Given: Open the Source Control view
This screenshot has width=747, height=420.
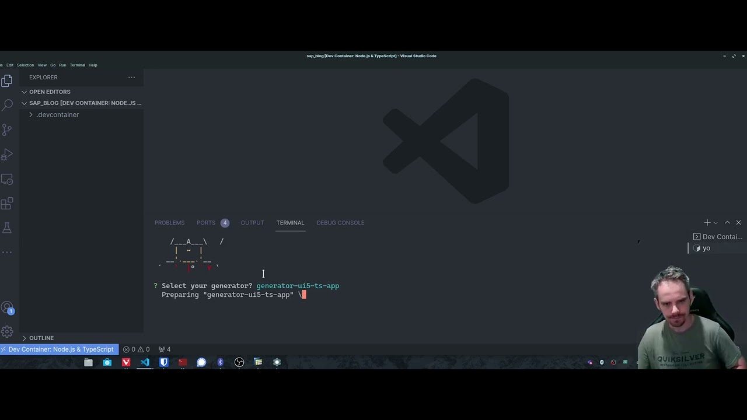Looking at the screenshot, I should pyautogui.click(x=7, y=129).
